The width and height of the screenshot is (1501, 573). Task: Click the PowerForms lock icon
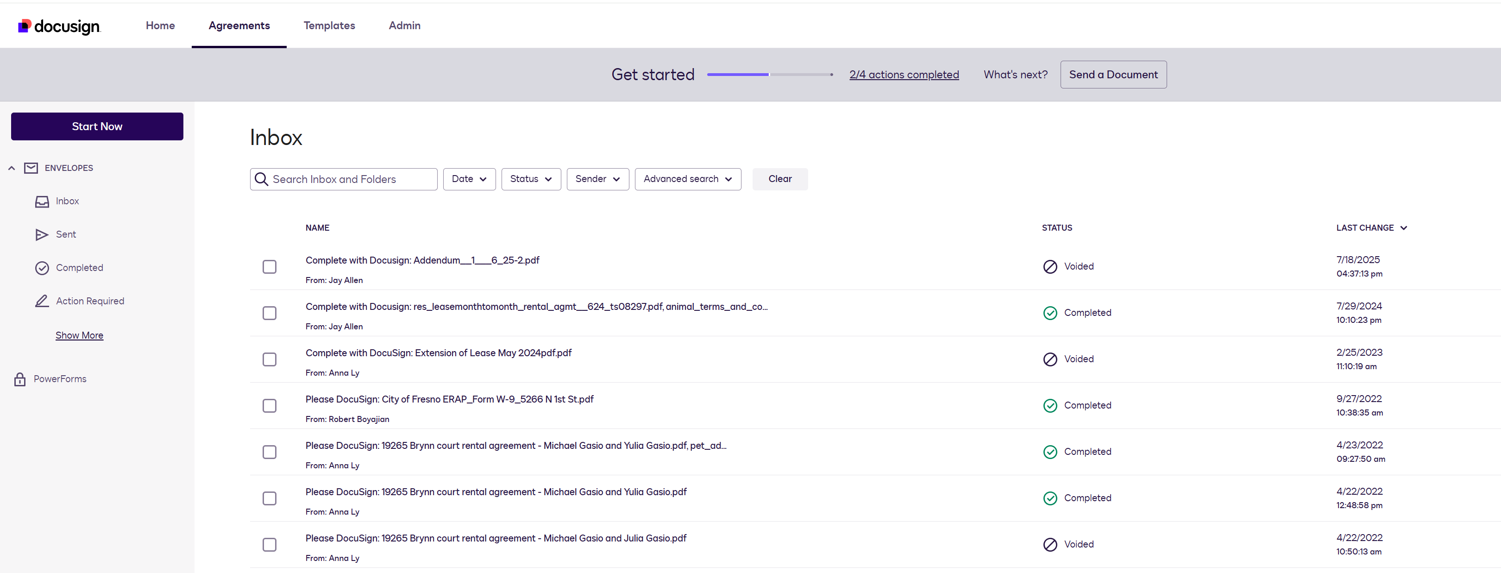(x=20, y=379)
